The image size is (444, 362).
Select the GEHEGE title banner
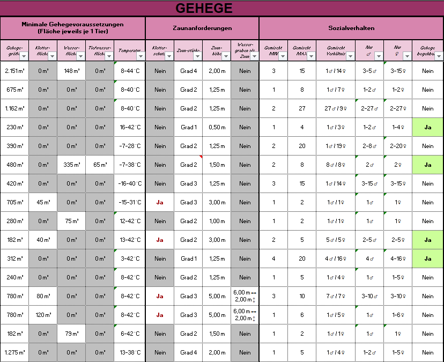pyautogui.click(x=222, y=8)
